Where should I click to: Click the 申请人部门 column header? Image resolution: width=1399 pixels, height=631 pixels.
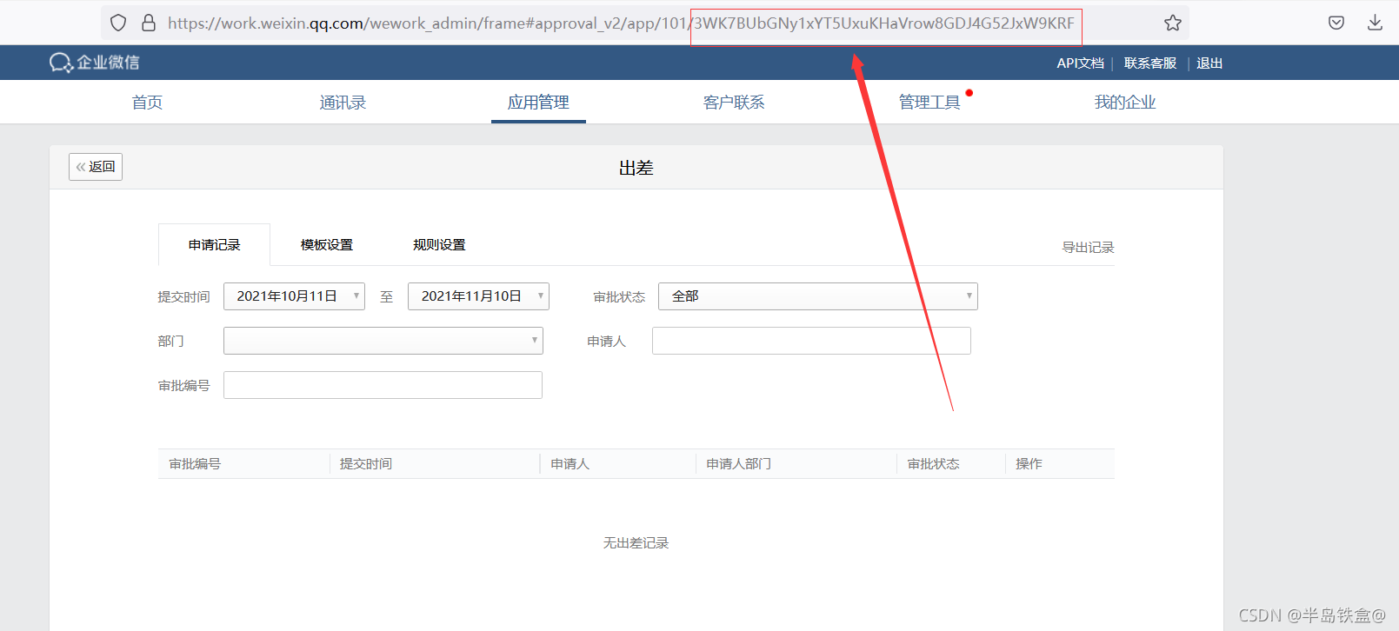coord(739,464)
